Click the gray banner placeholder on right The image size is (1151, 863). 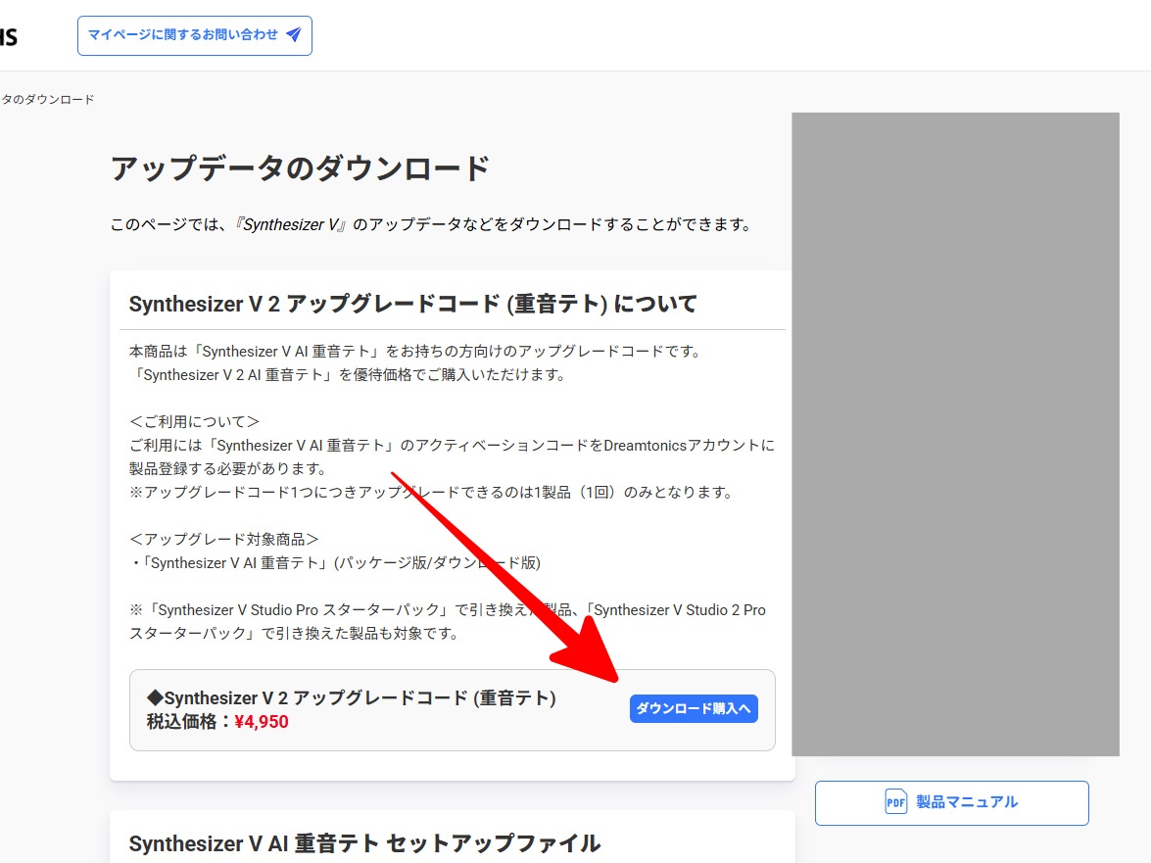[955, 434]
